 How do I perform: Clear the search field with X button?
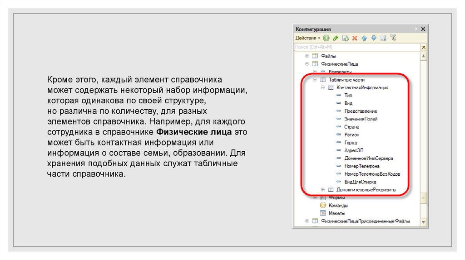pos(424,47)
